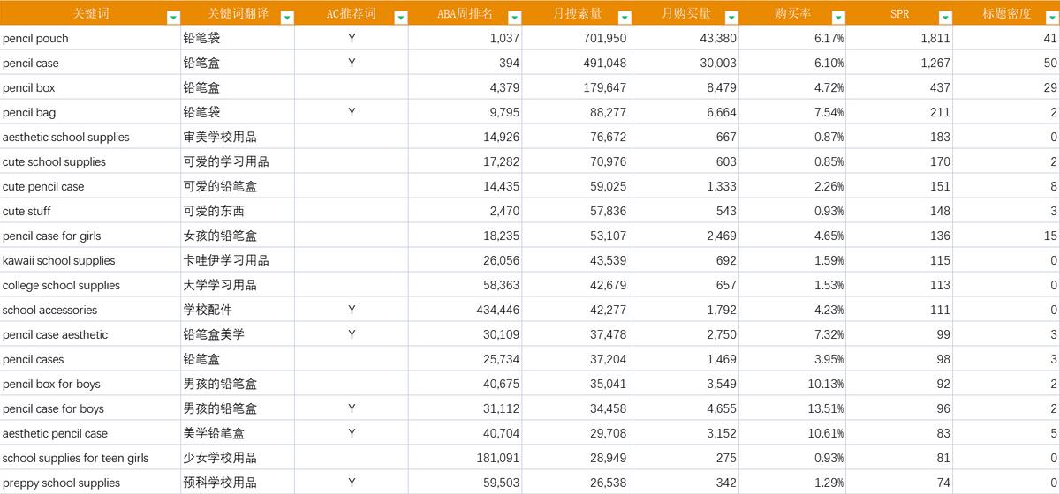Select the 'pencil case for girls' cell
Viewport: 1060px width, 494px height.
[90, 236]
